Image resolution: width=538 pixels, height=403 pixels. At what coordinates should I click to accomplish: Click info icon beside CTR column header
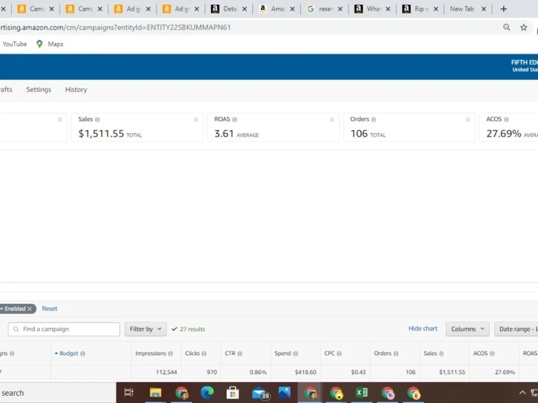click(240, 354)
